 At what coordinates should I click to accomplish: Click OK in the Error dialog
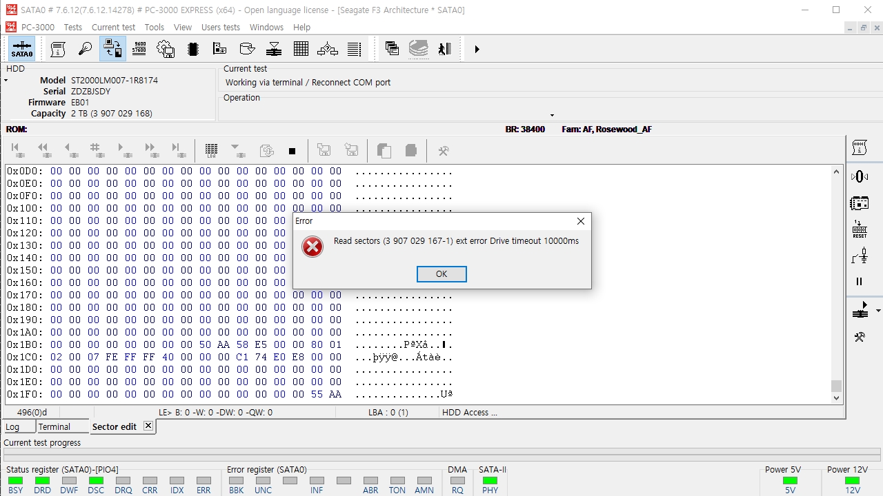click(441, 274)
